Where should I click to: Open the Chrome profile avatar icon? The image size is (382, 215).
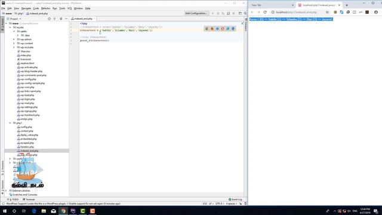[x=376, y=12]
